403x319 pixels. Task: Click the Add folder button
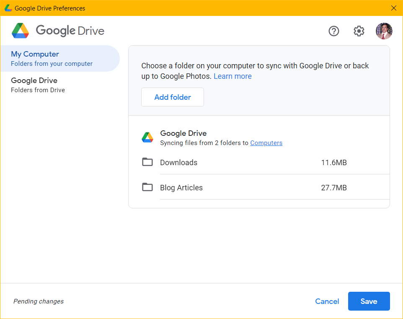tap(173, 97)
